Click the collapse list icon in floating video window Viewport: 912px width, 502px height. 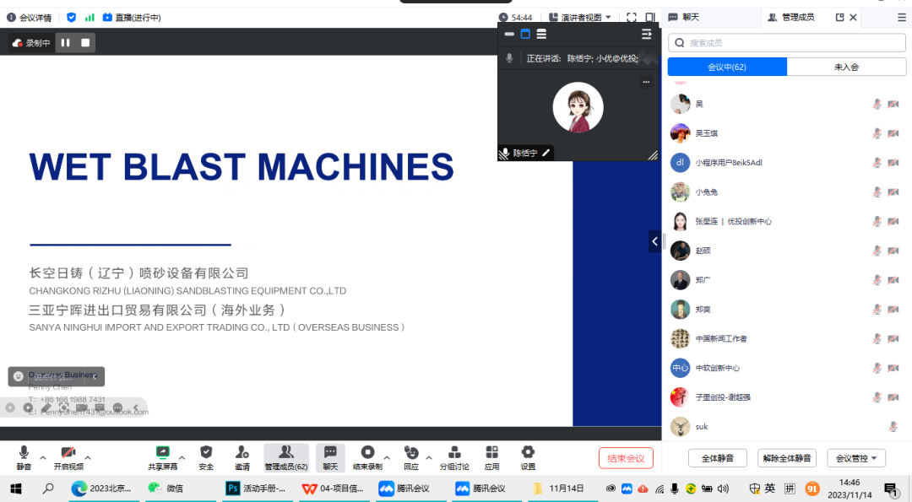(646, 35)
